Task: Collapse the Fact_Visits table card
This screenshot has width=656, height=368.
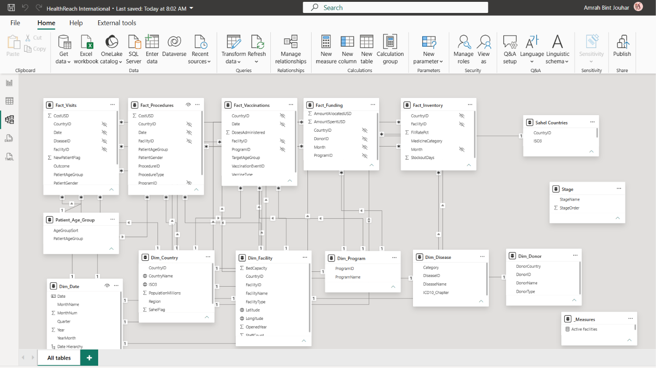Action: [x=111, y=190]
